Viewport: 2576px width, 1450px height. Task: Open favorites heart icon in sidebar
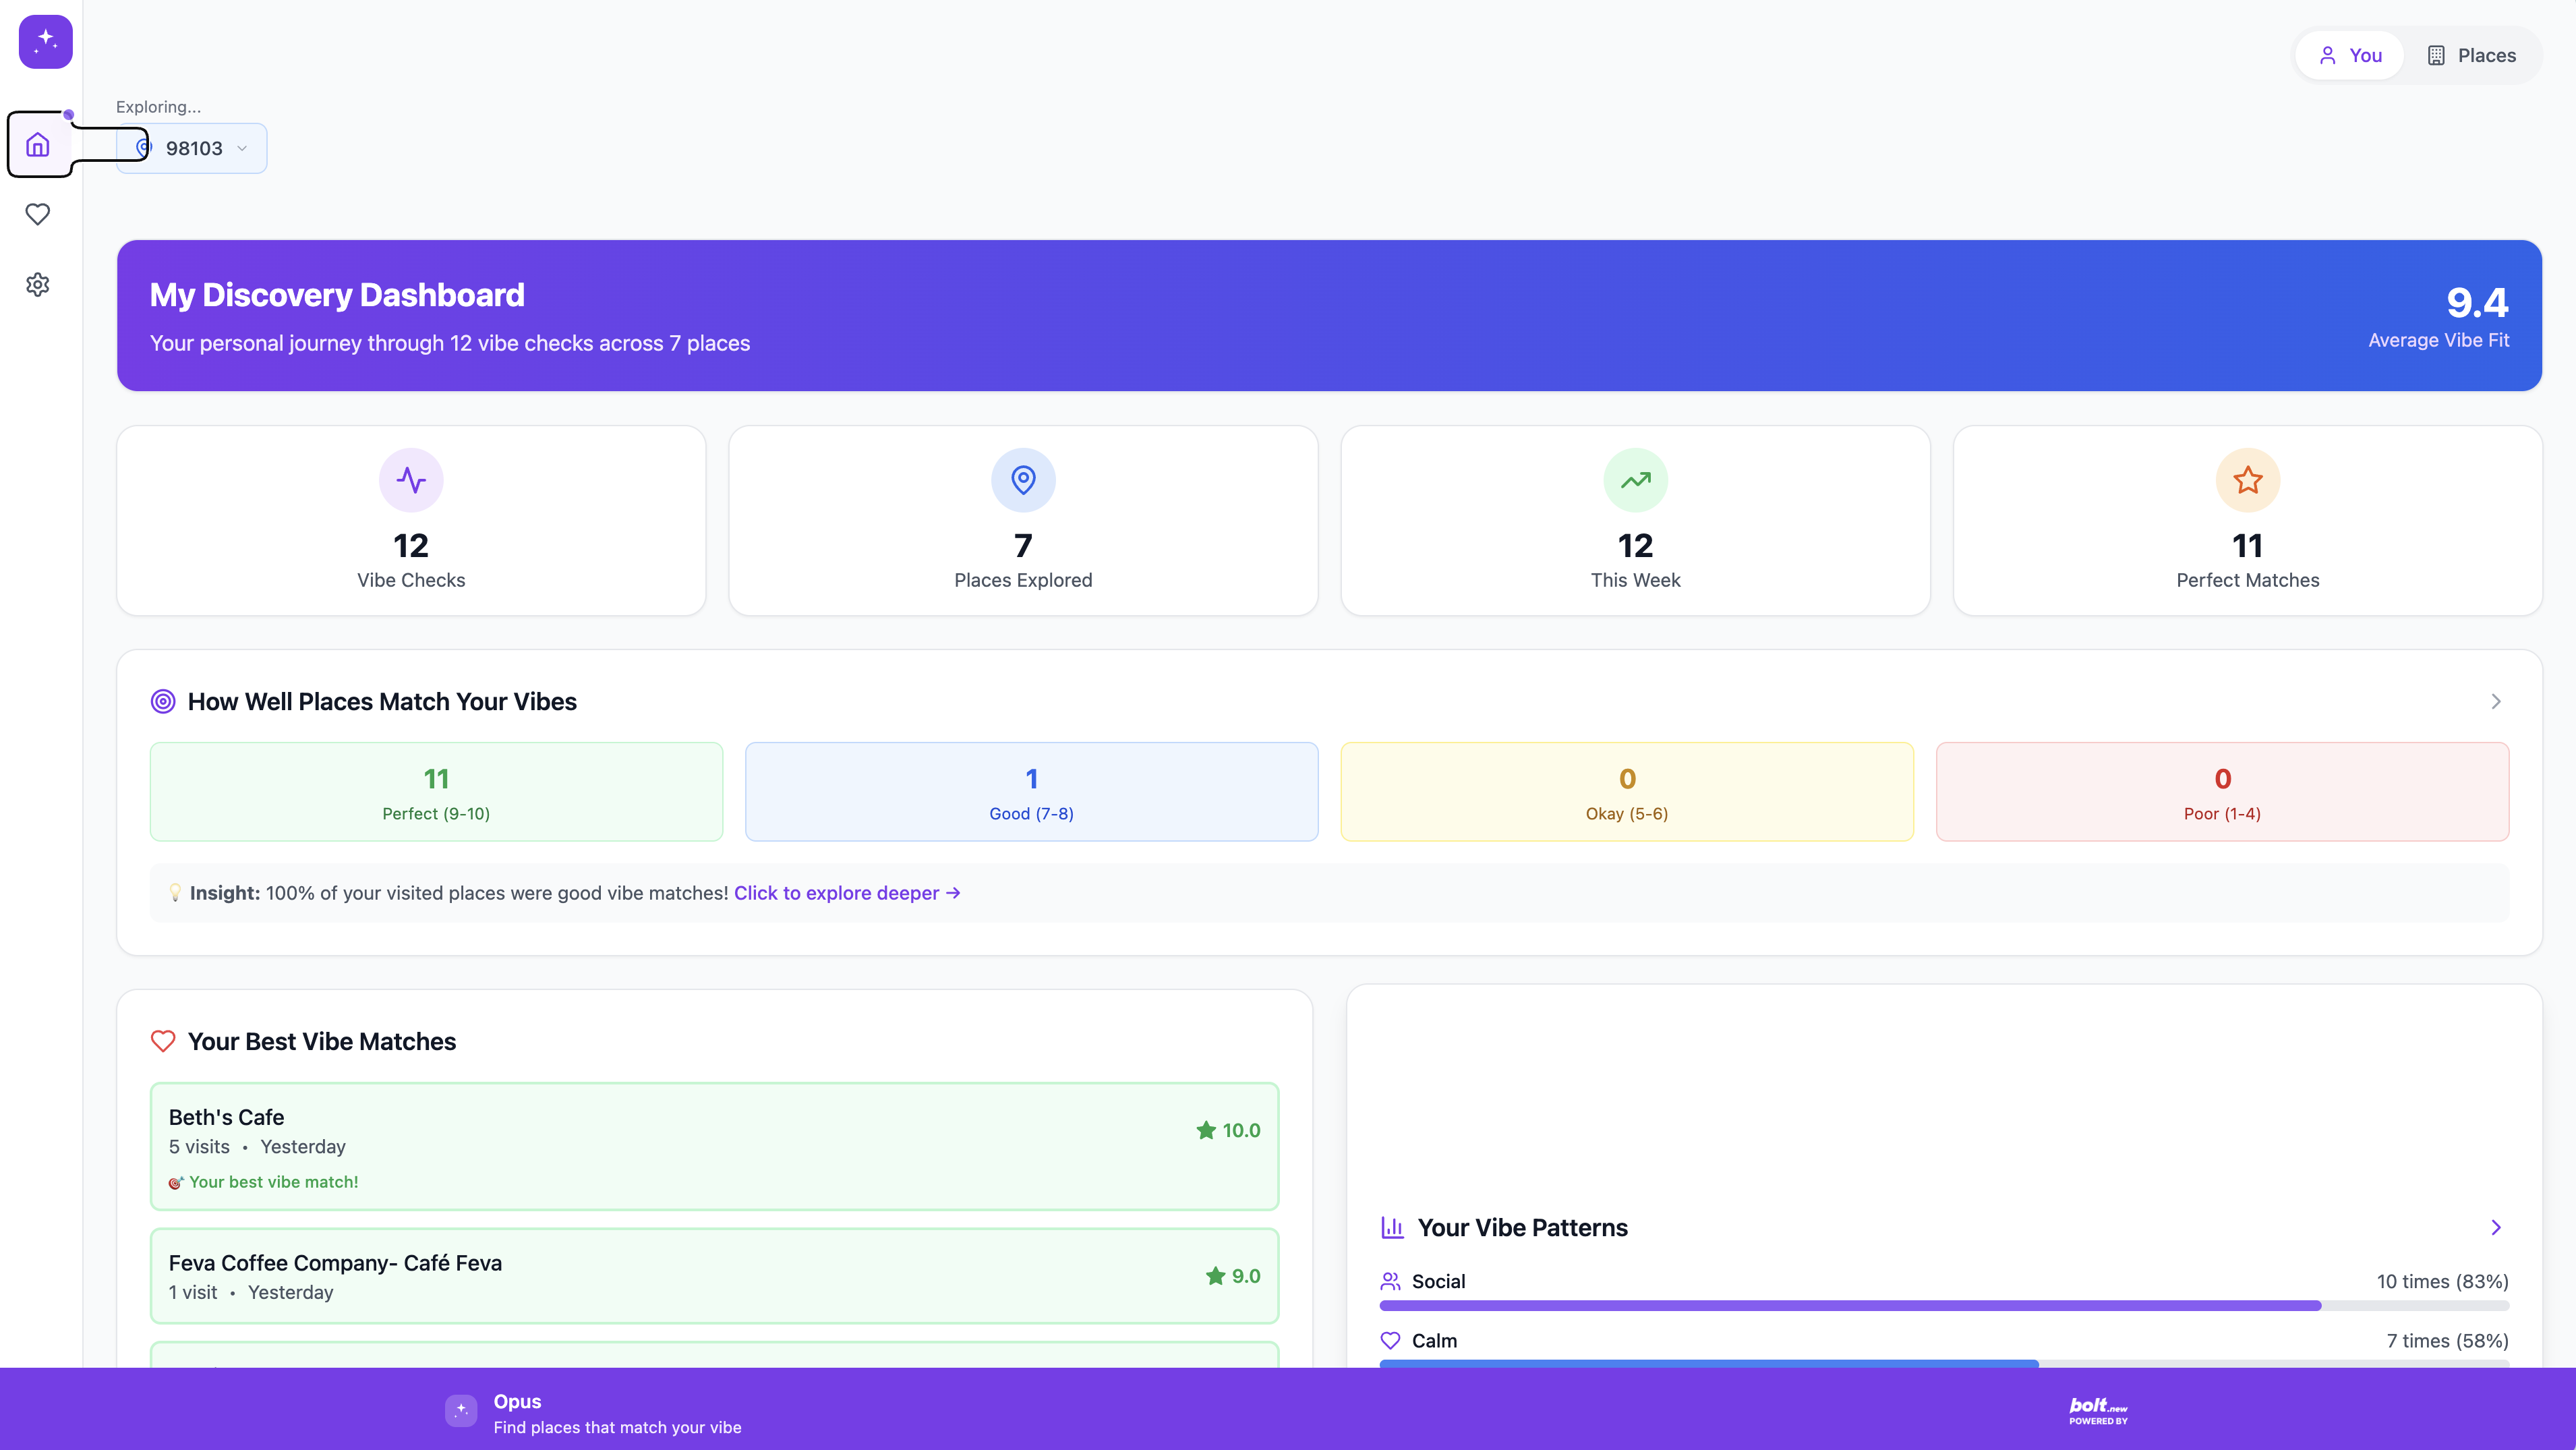point(38,214)
